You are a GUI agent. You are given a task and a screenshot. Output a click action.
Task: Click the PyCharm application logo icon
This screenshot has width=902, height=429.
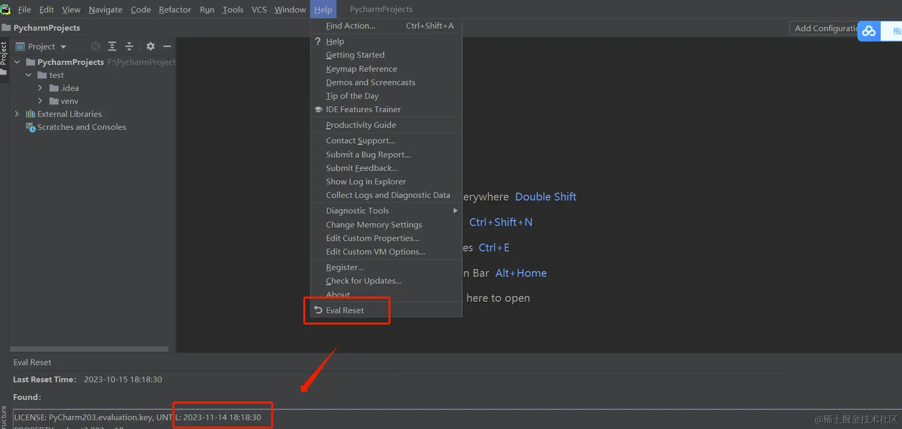coord(6,9)
